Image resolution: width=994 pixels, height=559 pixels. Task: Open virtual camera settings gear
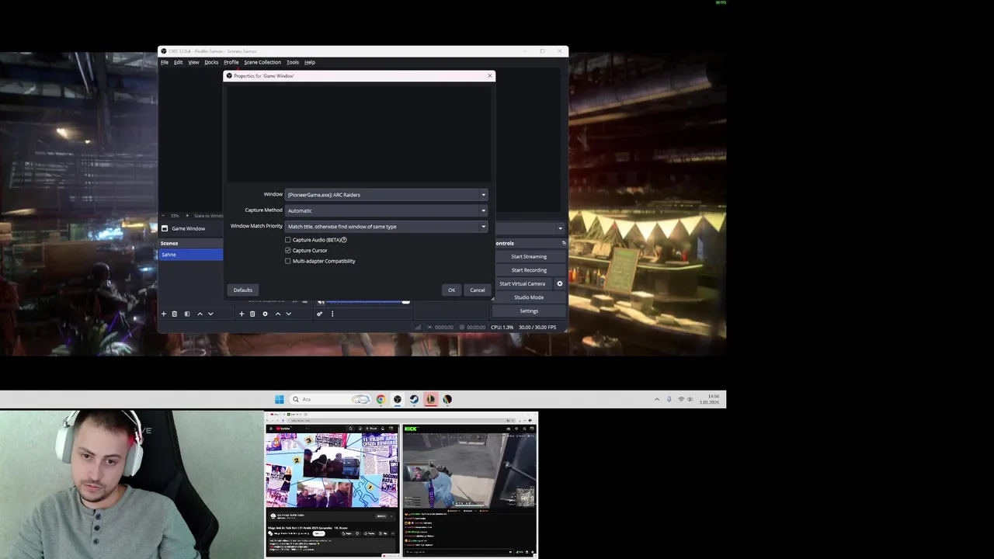pos(560,283)
